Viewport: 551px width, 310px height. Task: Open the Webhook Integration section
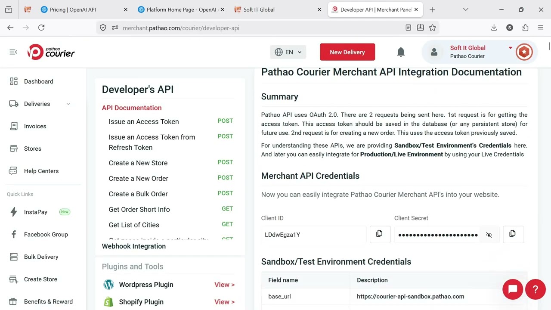[134, 246]
